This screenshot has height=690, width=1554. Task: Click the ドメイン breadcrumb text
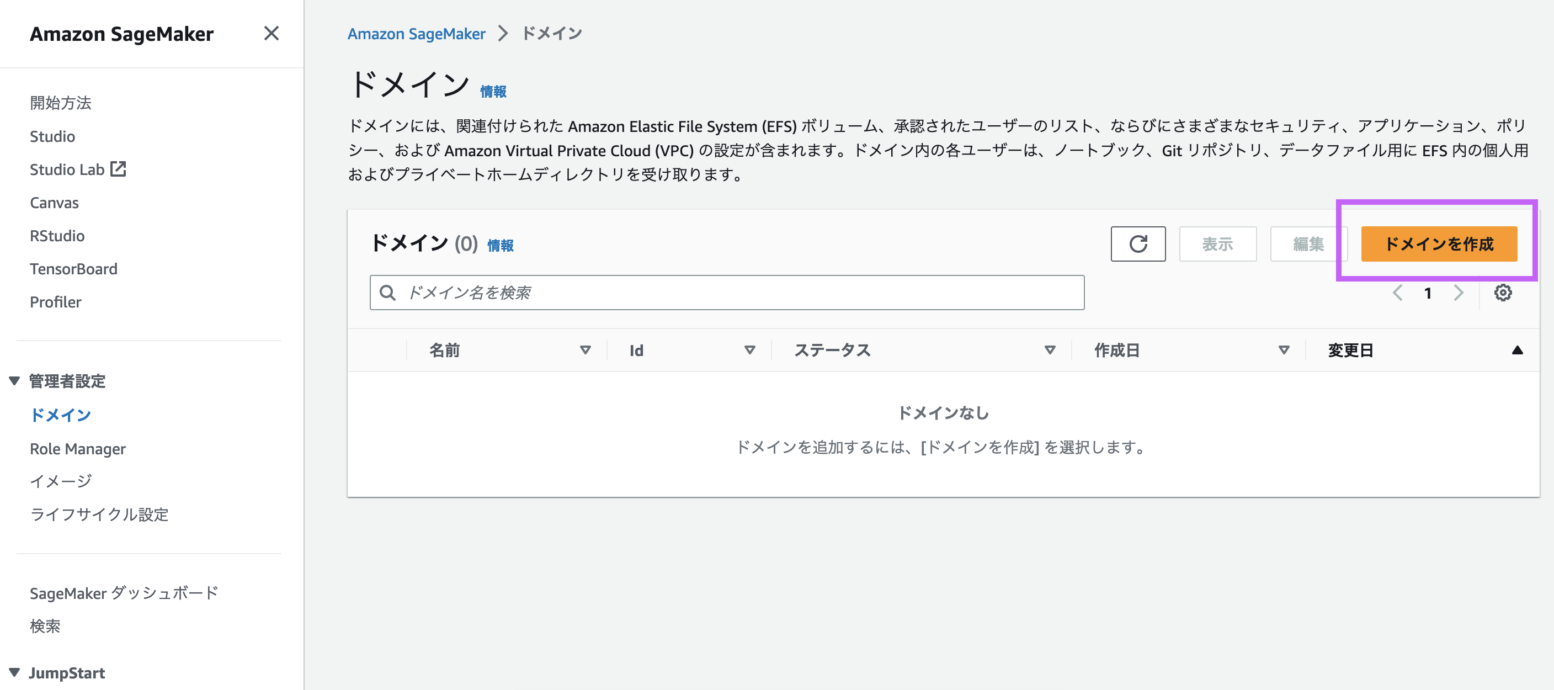[551, 33]
